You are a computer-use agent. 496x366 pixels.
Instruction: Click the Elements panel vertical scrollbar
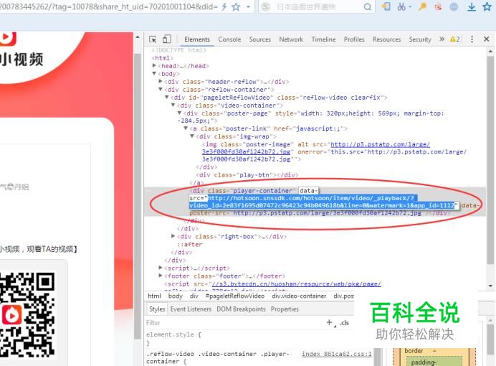pyautogui.click(x=490, y=160)
